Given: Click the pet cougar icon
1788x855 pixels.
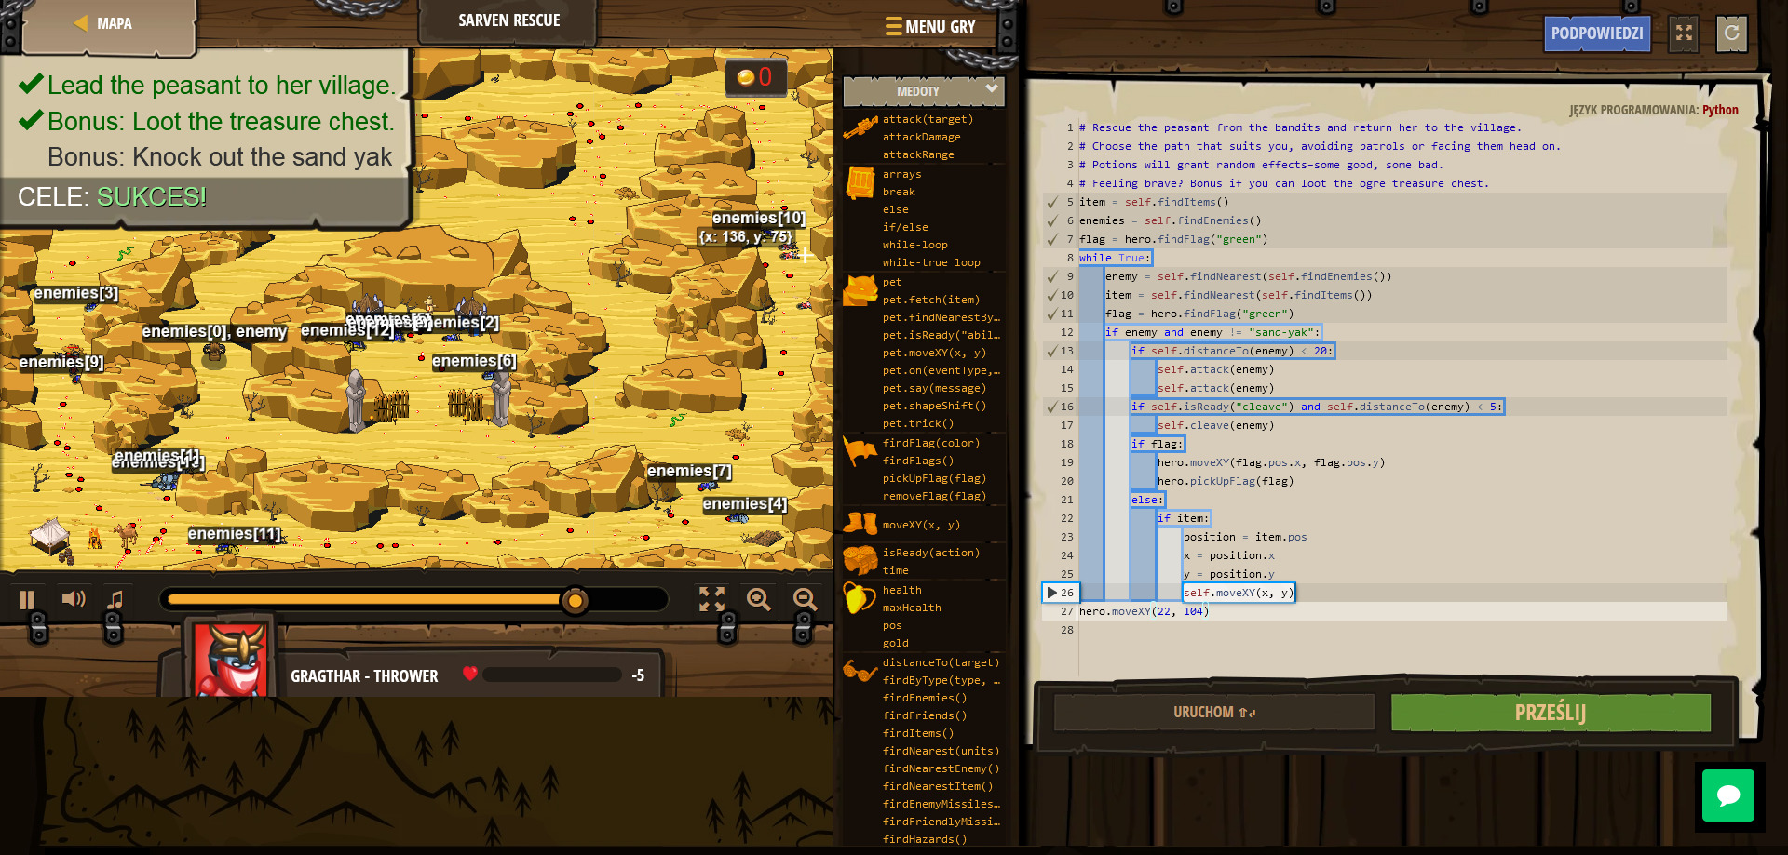Looking at the screenshot, I should pos(860,290).
